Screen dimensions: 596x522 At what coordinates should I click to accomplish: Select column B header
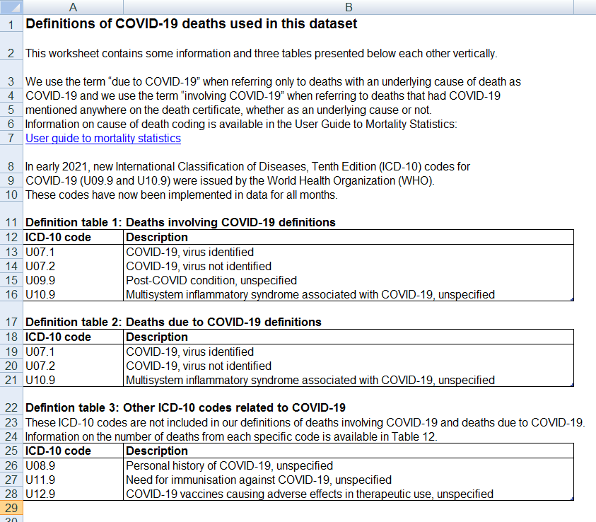point(349,7)
